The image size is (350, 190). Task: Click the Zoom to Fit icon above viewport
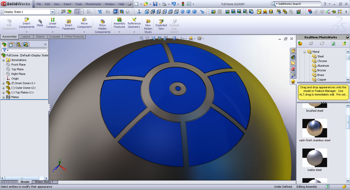[x=142, y=38]
